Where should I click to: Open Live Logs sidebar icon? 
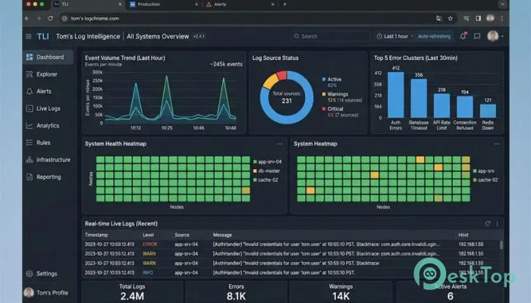(30, 108)
